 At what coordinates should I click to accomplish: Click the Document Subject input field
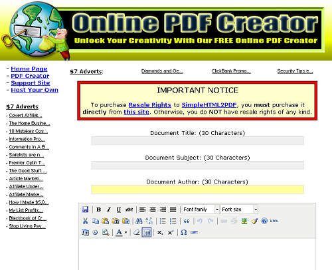click(197, 165)
